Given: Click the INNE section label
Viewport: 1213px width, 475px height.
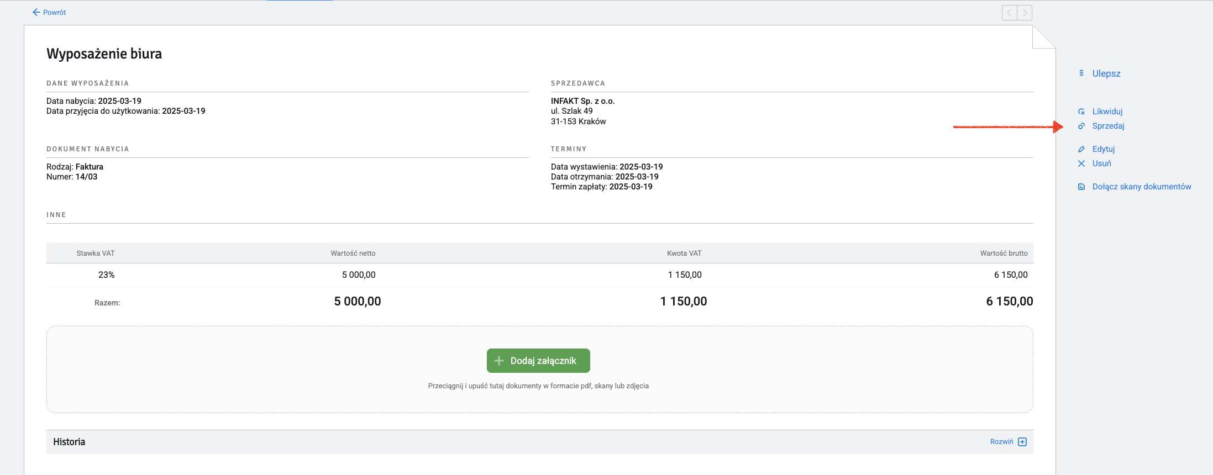Looking at the screenshot, I should coord(56,215).
